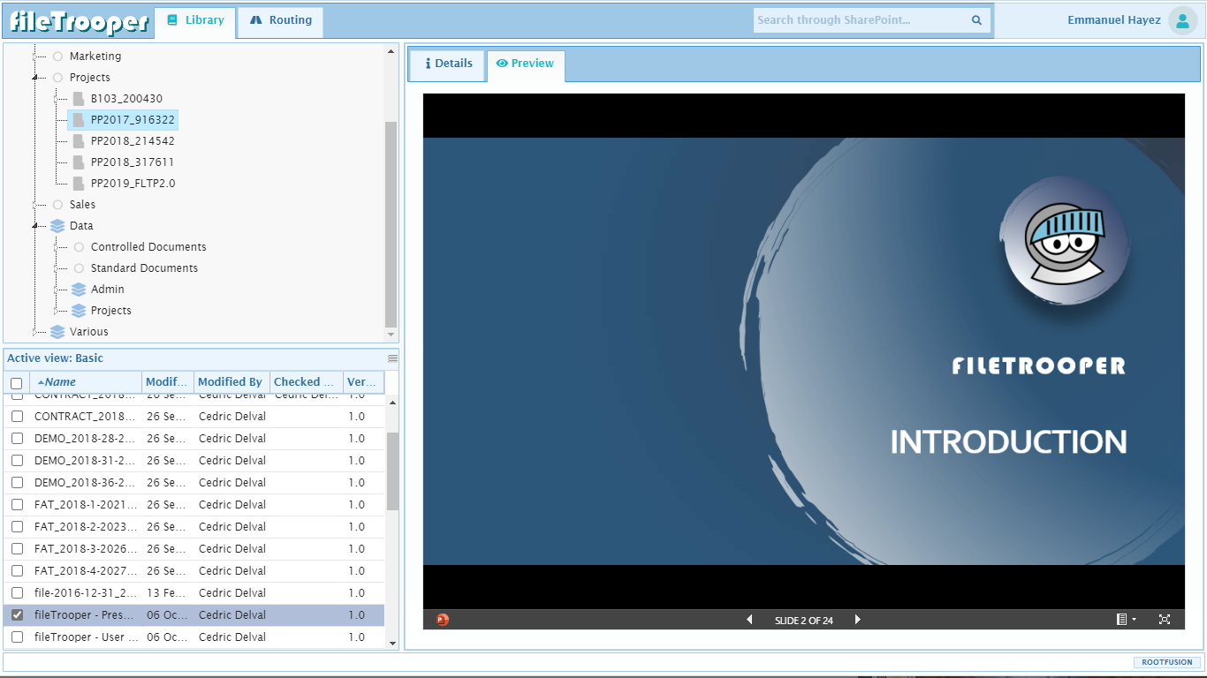Enter full screen slide preview
The image size is (1207, 678).
coord(1165,620)
